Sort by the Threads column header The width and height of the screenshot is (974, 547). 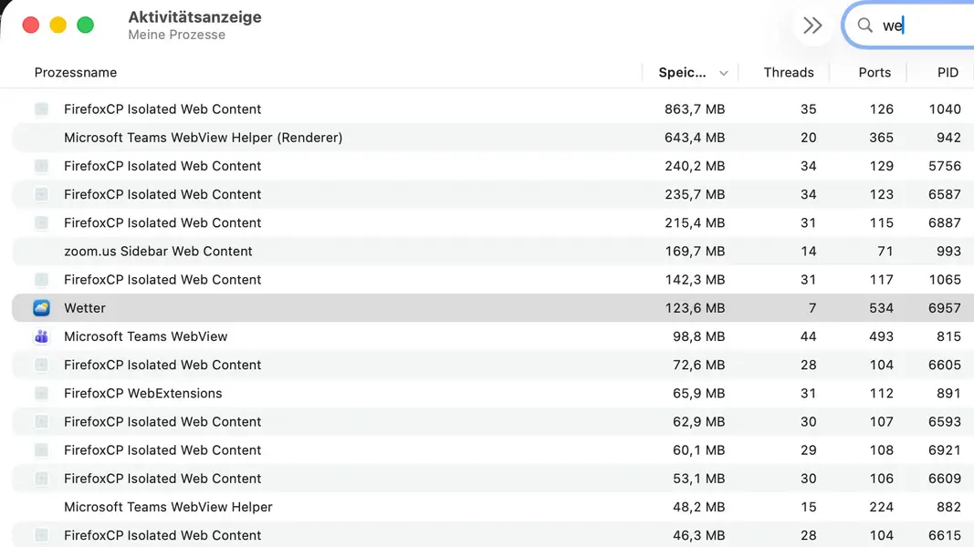[x=789, y=73]
